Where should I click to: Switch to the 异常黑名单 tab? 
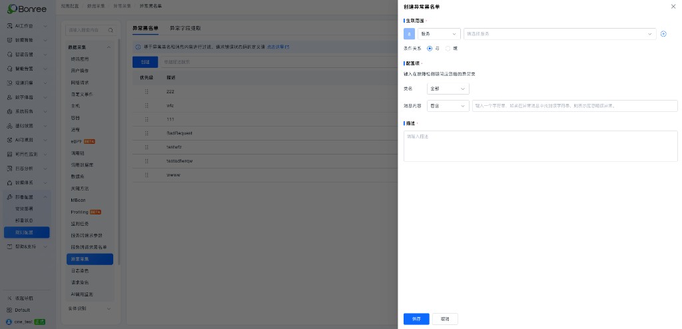145,28
